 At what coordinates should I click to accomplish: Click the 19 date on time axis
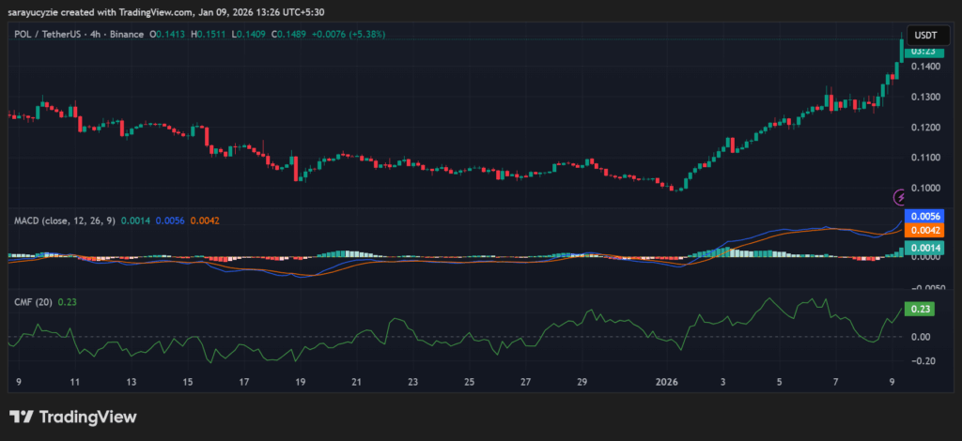click(x=300, y=383)
